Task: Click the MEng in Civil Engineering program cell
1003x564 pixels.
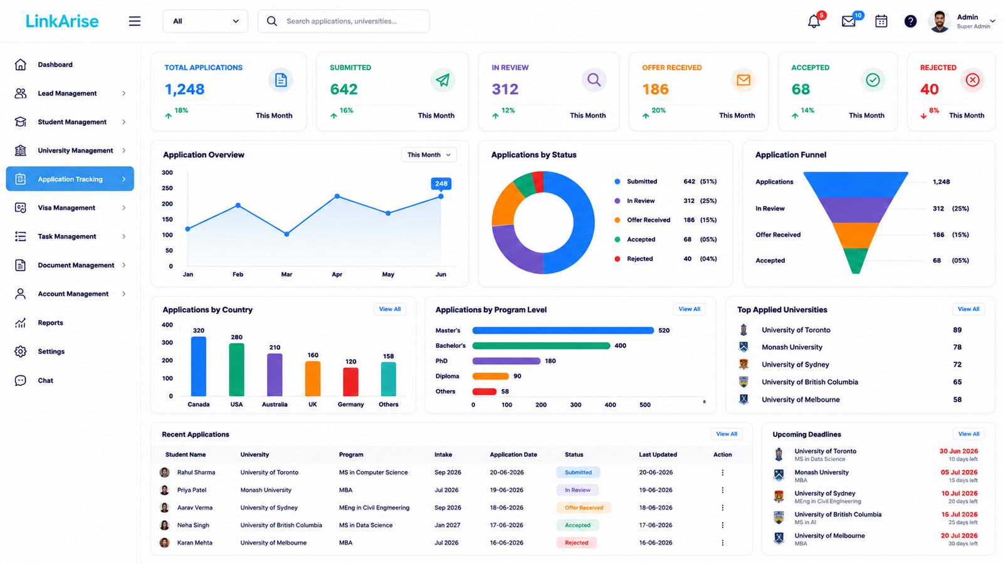Action: click(374, 508)
